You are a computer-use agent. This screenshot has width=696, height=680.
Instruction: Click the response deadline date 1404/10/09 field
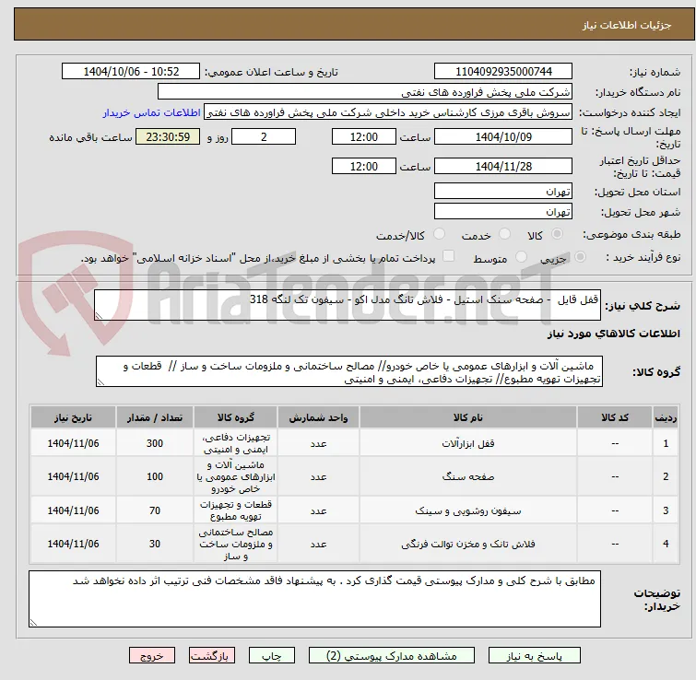(x=503, y=136)
